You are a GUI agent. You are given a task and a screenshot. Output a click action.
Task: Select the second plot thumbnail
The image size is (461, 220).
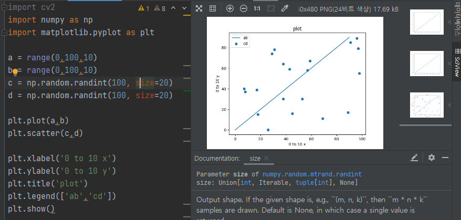(426, 64)
